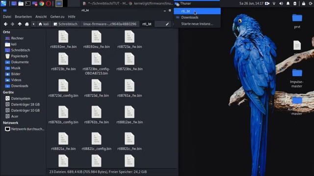The width and height of the screenshot is (314, 176).
Task: Open the network status tray icon
Action: coord(274,3)
